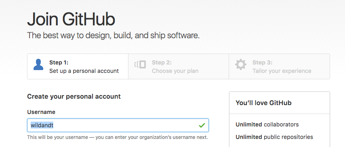The width and height of the screenshot is (345, 147).
Task: Click the username helper text below field
Action: (118, 138)
